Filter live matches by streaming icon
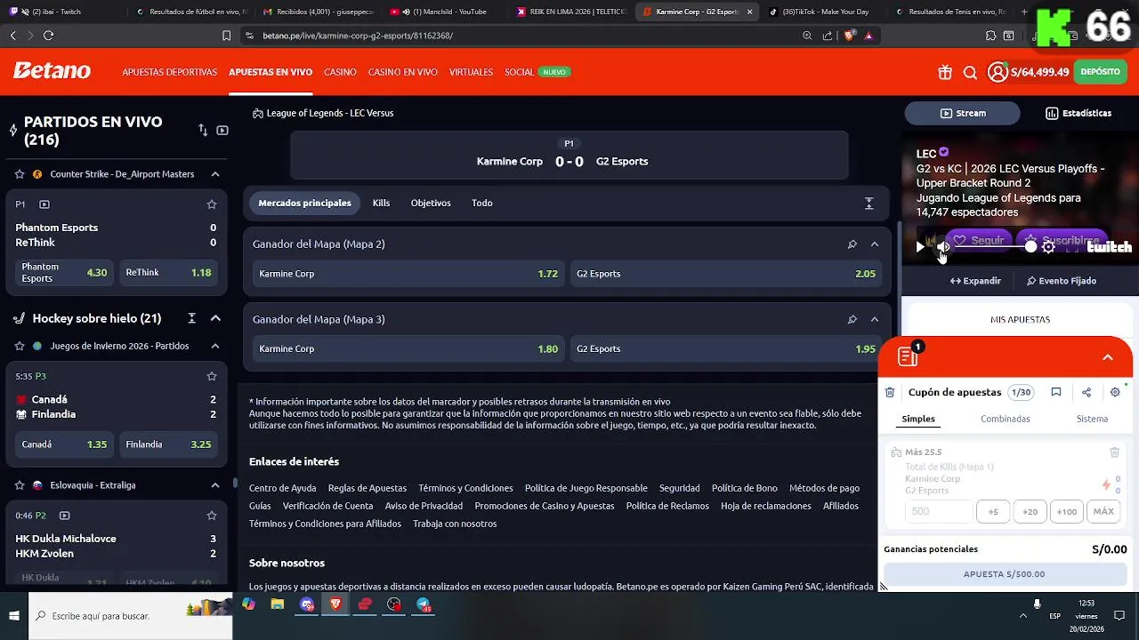Viewport: 1139px width, 640px height. (x=222, y=130)
